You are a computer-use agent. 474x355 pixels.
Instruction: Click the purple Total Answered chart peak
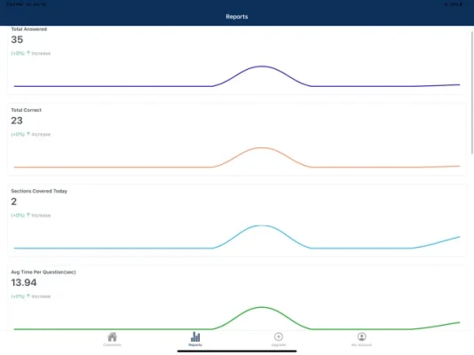tap(262, 67)
